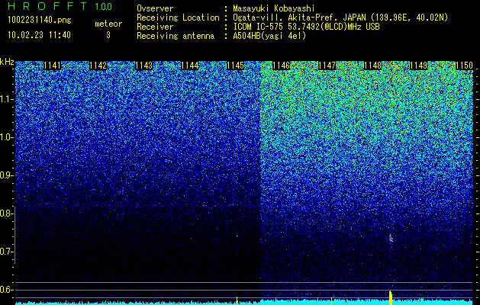Image resolution: width=480 pixels, height=305 pixels.
Task: Click time marker 1143
Action: click(x=144, y=66)
